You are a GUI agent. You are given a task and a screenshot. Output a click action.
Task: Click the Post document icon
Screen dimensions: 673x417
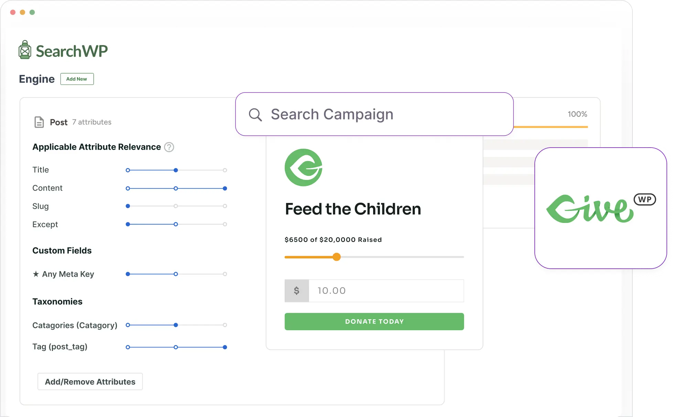39,122
